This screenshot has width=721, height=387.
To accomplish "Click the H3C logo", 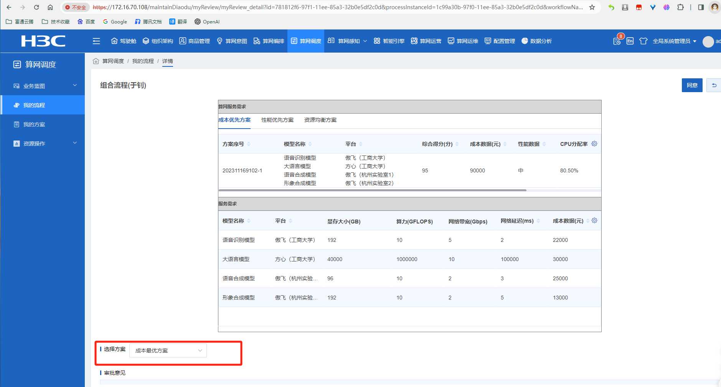I will tap(43, 41).
